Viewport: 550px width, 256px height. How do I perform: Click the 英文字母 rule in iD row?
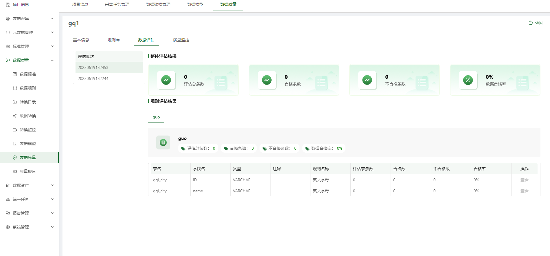[x=321, y=180]
